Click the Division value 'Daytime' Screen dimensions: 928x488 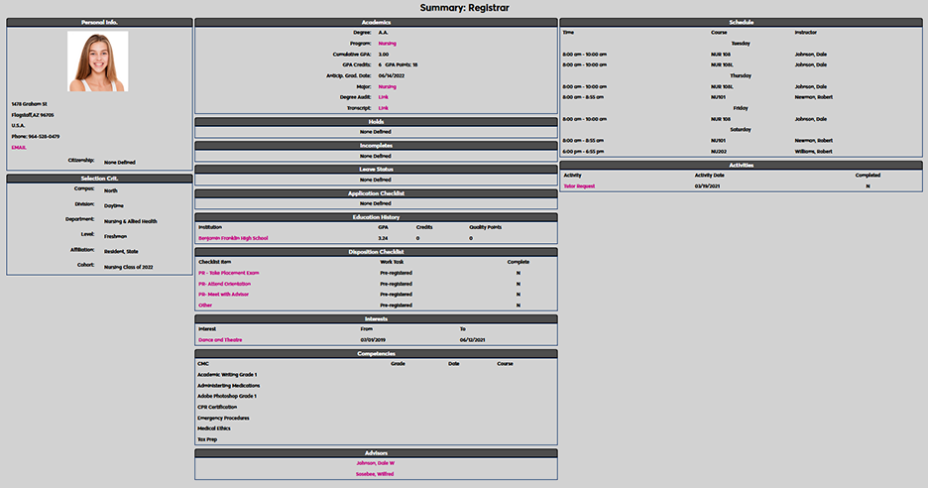[114, 206]
